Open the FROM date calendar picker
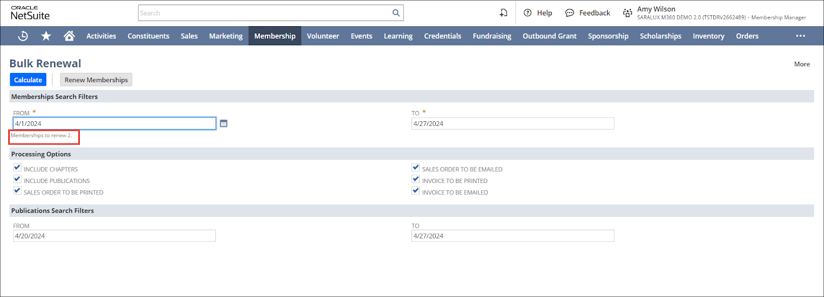Viewport: 824px width, 297px height. coord(224,123)
